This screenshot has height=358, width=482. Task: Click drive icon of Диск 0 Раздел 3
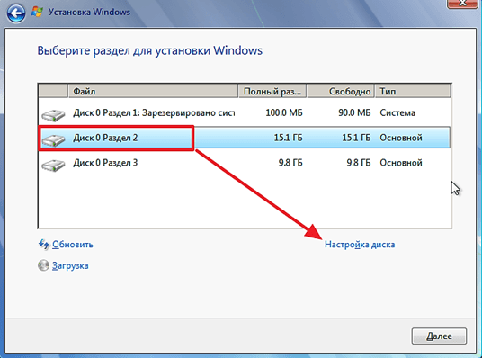53,165
